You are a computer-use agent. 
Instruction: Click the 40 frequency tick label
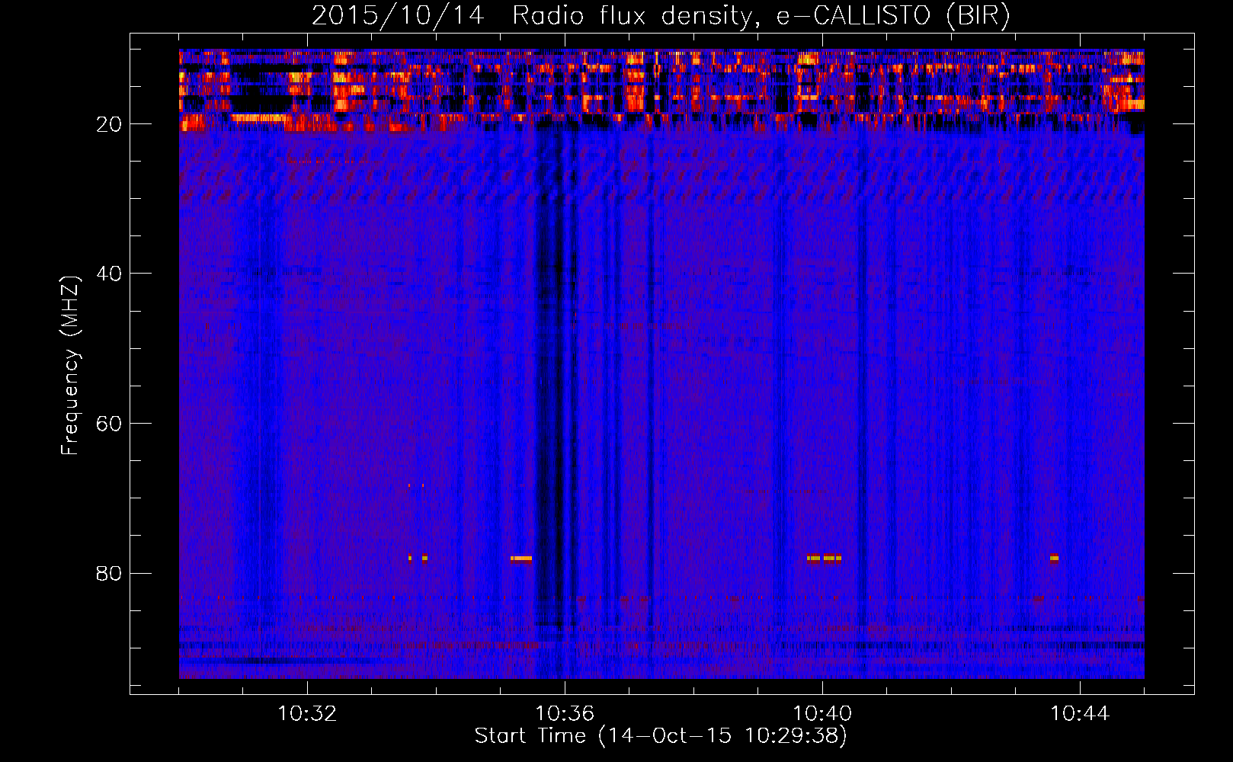(x=109, y=274)
